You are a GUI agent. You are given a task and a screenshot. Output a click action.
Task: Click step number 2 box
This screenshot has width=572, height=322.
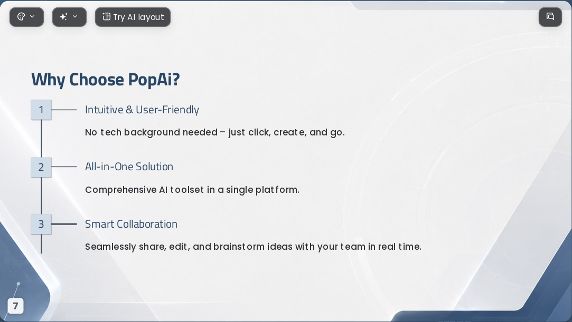coord(41,167)
